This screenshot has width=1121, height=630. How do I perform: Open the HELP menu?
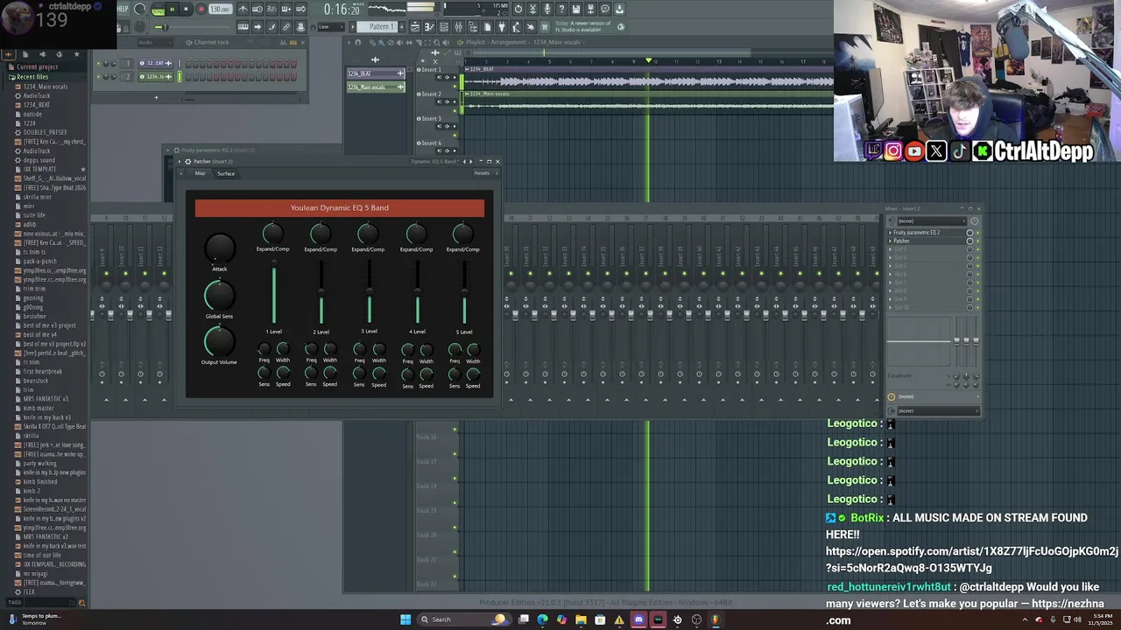pos(123,9)
